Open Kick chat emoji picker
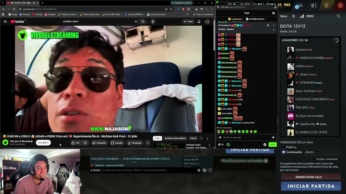This screenshot has width=346, height=194. coord(273,137)
